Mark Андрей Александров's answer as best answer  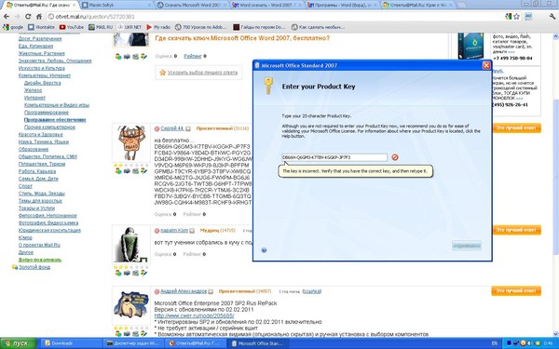(x=516, y=290)
